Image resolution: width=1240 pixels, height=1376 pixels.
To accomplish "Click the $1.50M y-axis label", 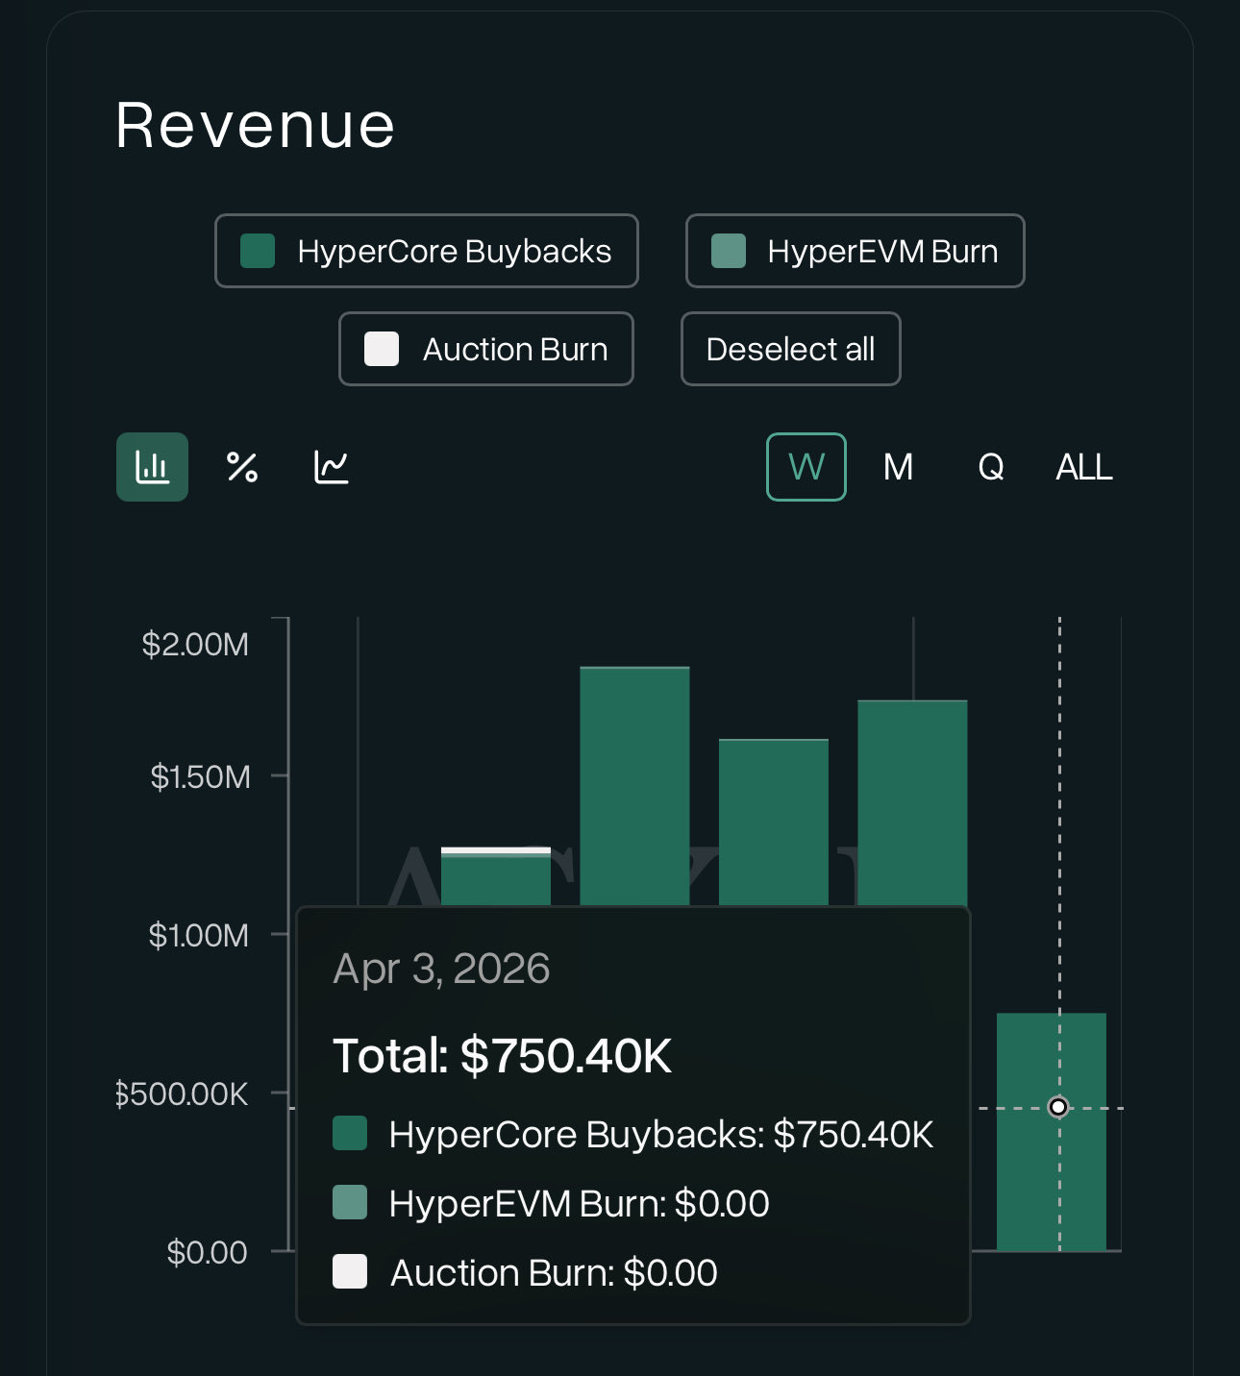I will click(200, 776).
